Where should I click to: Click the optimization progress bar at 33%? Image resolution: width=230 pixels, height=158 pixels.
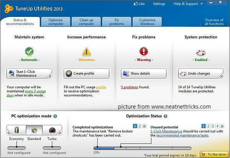click(142, 148)
